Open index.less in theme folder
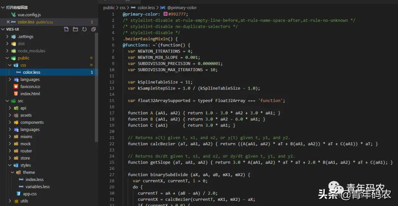 coord(35,179)
